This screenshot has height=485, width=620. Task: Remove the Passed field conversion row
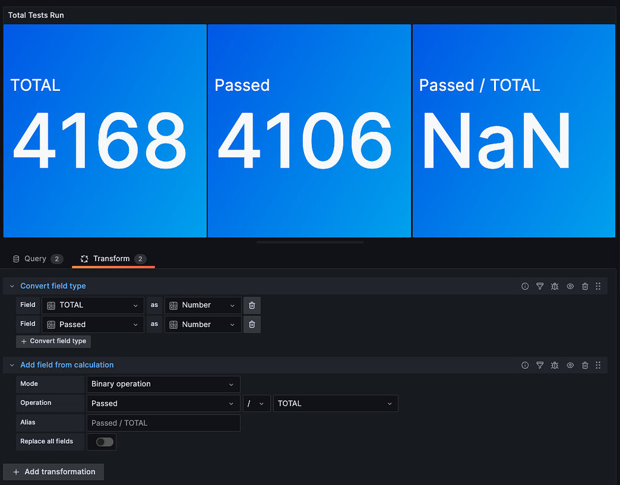[x=252, y=324]
